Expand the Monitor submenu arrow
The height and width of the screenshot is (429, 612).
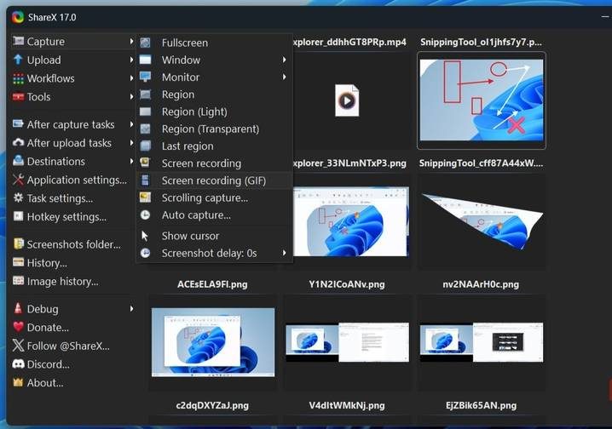click(x=284, y=77)
